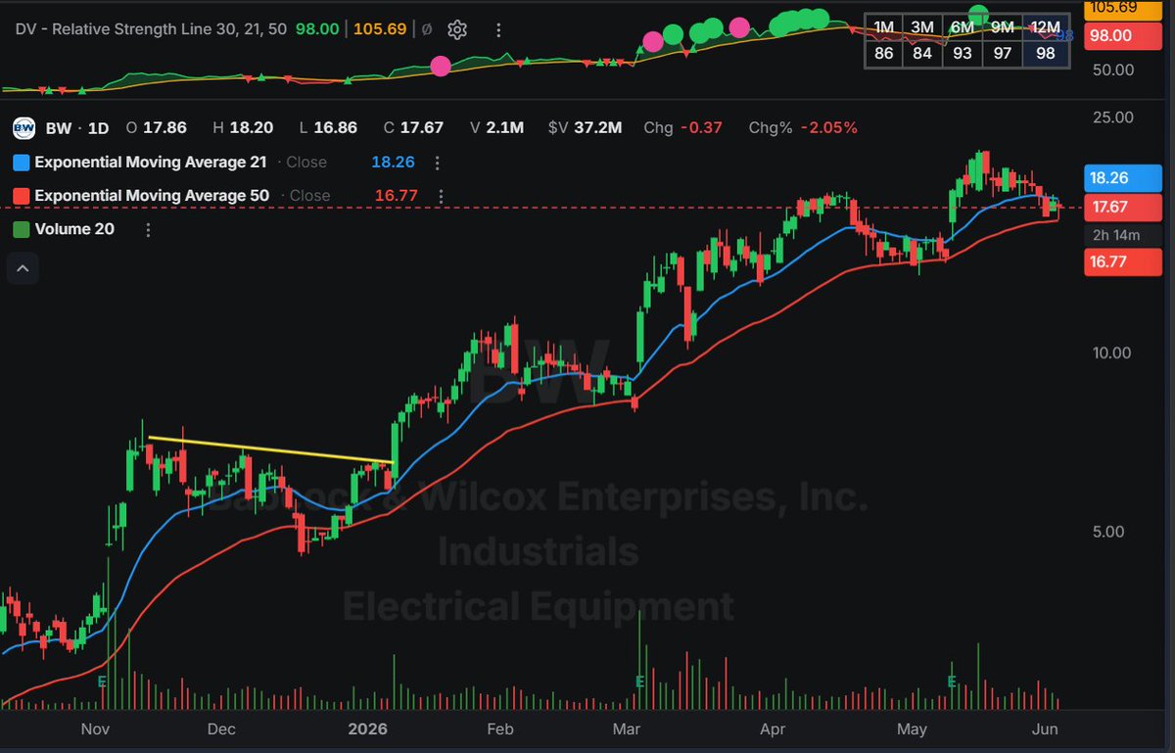The width and height of the screenshot is (1175, 753).
Task: Click the 3M header cell in the performance table
Action: coord(923,26)
